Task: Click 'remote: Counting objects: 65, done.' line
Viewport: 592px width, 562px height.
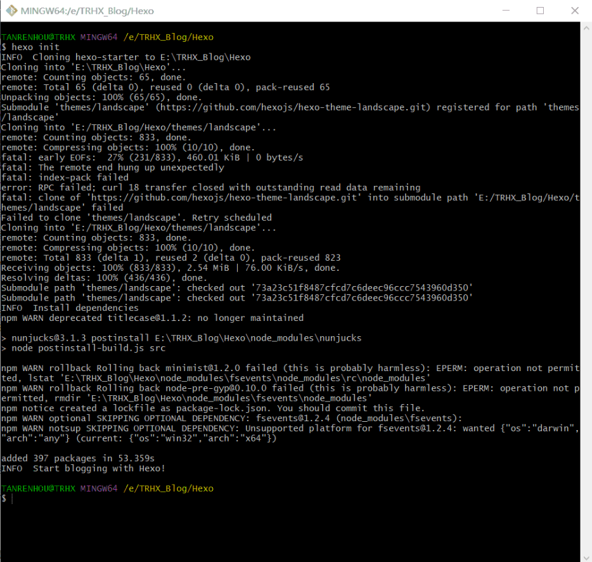Action: point(93,77)
